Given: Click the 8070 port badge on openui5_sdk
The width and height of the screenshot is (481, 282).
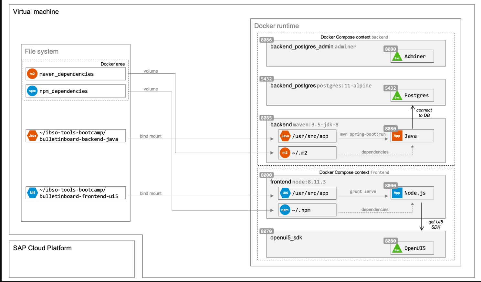Looking at the screenshot, I should click(x=267, y=231).
